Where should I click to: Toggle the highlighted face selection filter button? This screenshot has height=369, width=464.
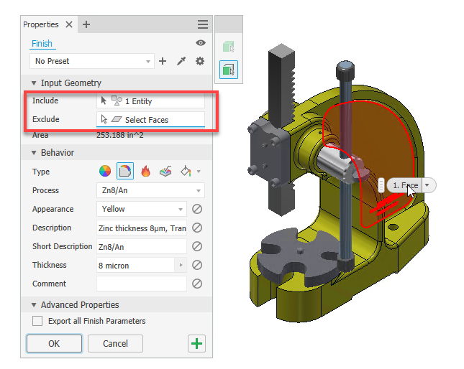(229, 70)
